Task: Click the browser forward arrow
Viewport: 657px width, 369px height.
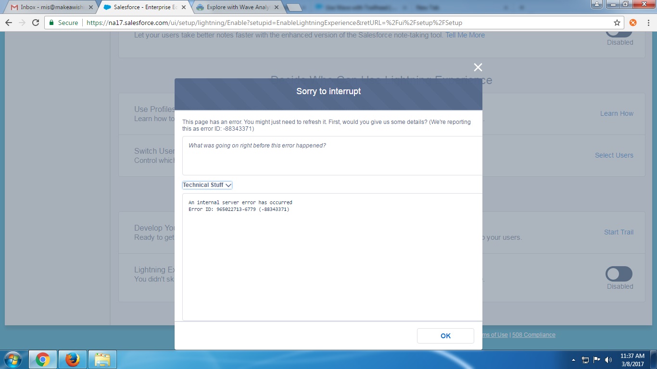Action: (22, 23)
